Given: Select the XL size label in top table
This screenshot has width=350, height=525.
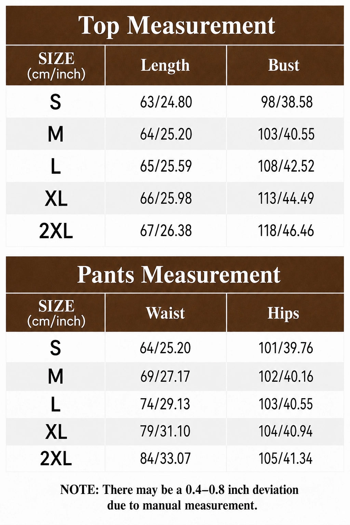Looking at the screenshot, I should pyautogui.click(x=56, y=199).
